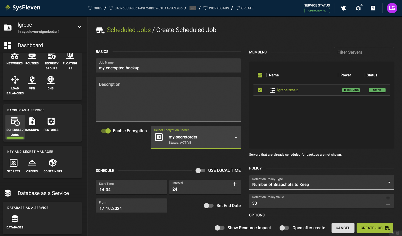Image resolution: width=402 pixels, height=236 pixels.
Task: Open the Retention Policy Type dropdown
Action: click(x=322, y=182)
